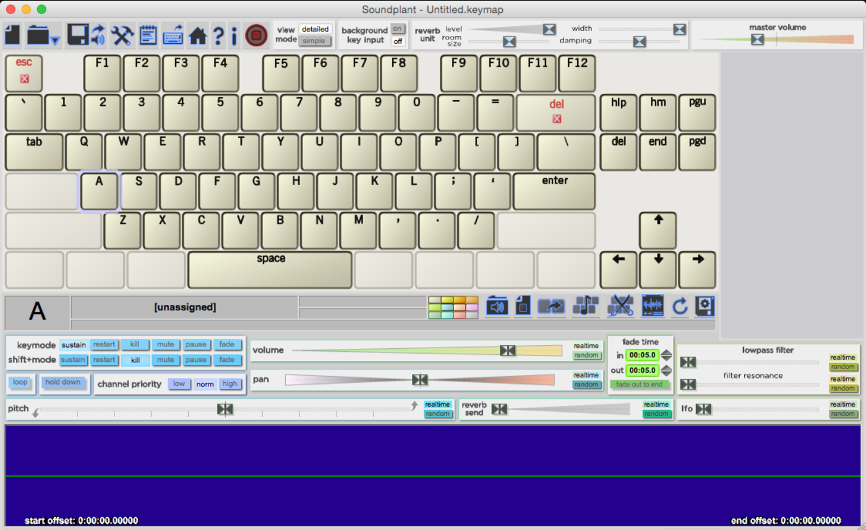The height and width of the screenshot is (530, 866).
Task: Open the notepad annotations panel
Action: point(148,35)
